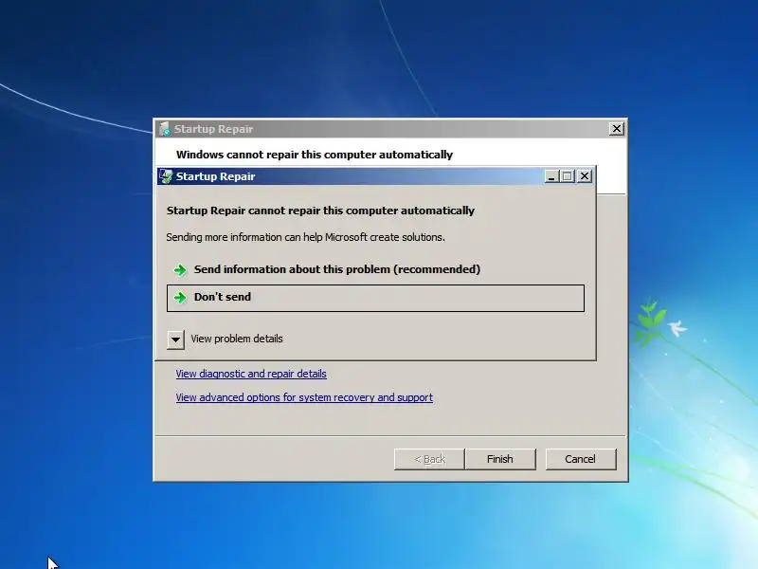
Task: Click the disabled Back button
Action: [x=429, y=459]
